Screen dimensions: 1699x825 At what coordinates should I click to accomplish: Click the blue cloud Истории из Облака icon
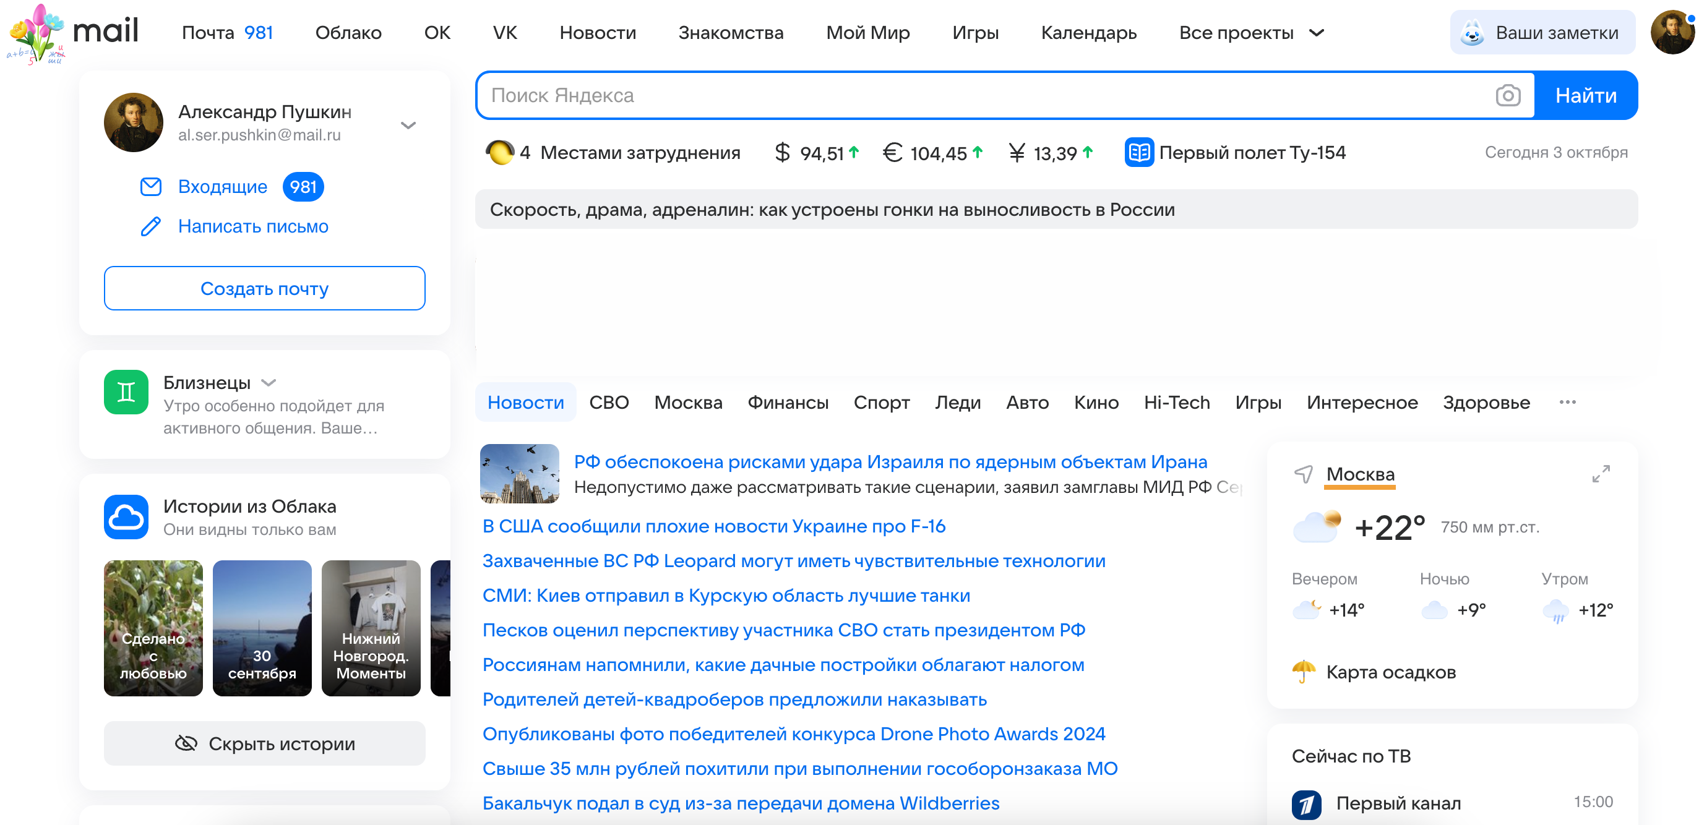tap(126, 517)
